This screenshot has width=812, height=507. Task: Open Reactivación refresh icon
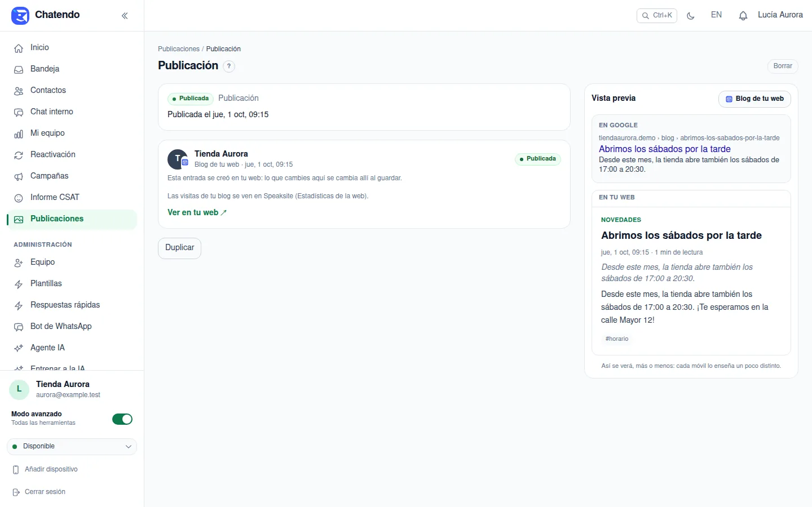[x=19, y=155]
